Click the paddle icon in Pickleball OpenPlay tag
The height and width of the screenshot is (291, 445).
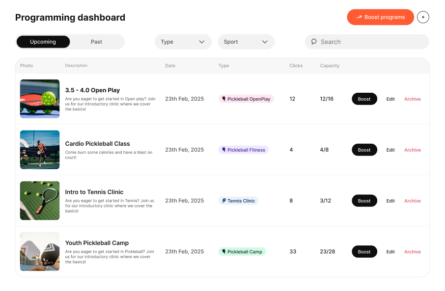(223, 99)
